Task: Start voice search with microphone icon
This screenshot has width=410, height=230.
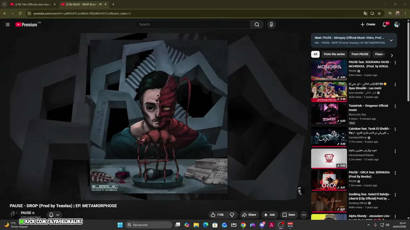Action: click(x=271, y=25)
